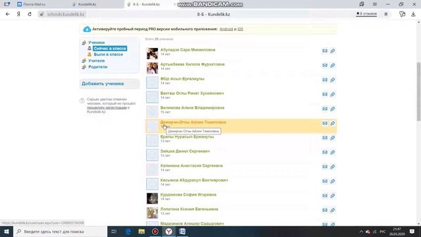421x237 pixels.
Task: Envelope icon in highlighted Демирчи-Оглы row
Action: (x=324, y=123)
